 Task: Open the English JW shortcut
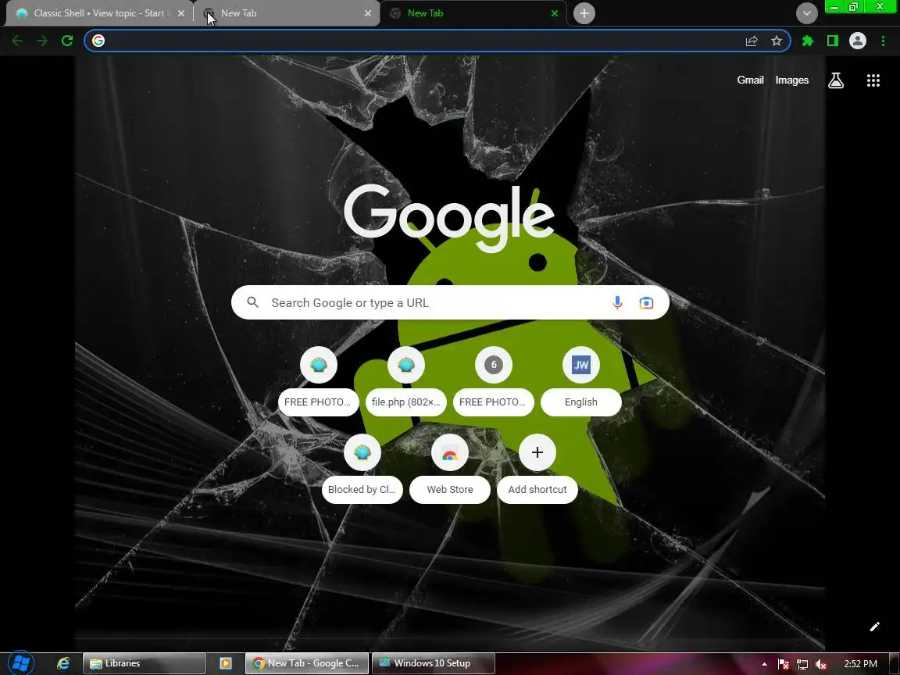click(x=581, y=380)
